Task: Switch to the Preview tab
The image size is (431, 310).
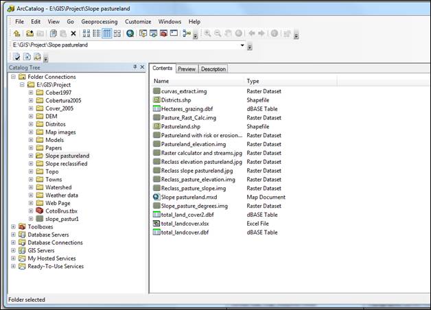Action: (x=186, y=69)
